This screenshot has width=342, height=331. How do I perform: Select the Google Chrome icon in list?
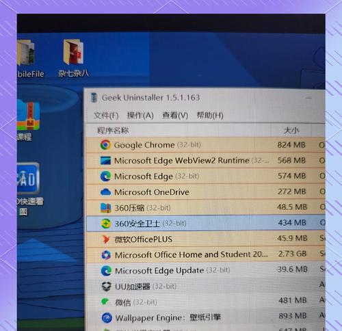105,145
